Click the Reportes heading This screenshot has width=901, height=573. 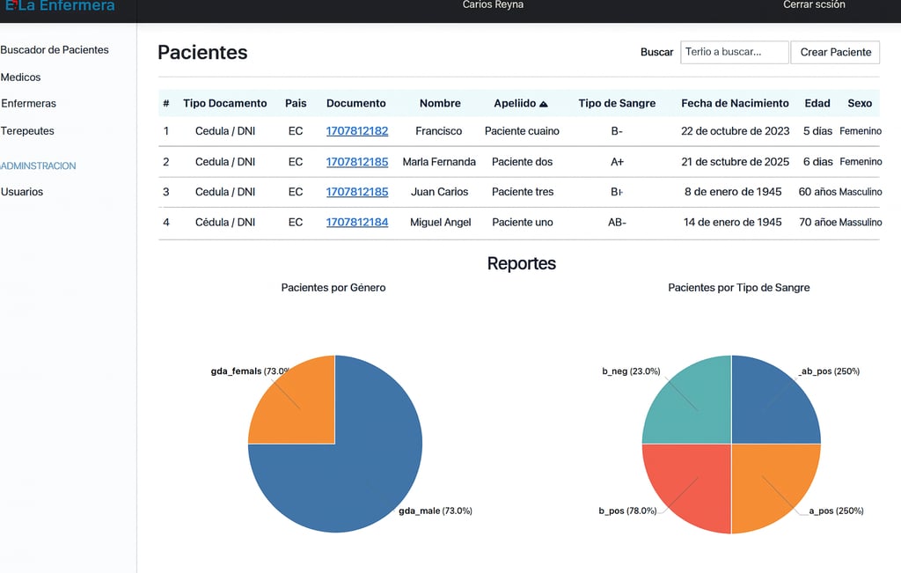click(521, 264)
